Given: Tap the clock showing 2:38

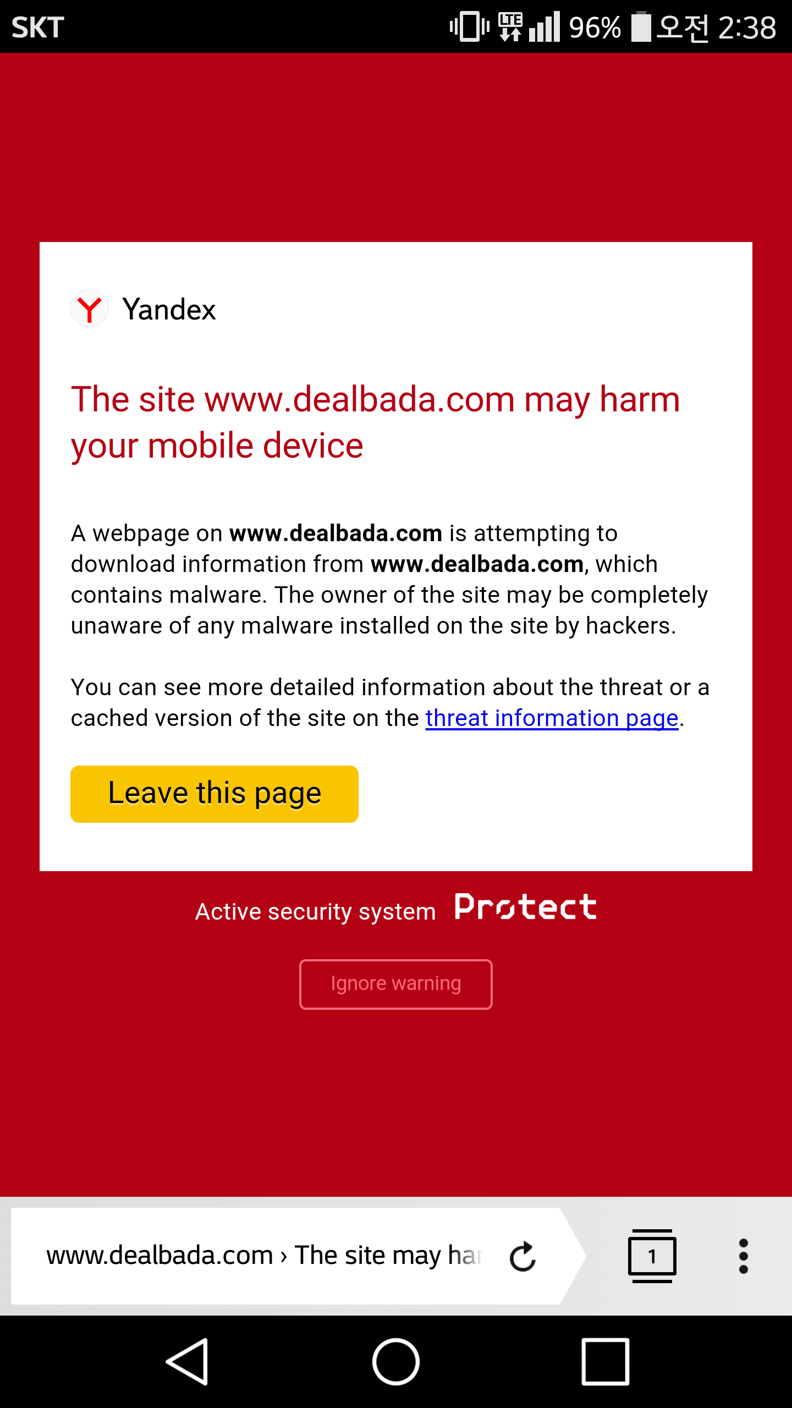Looking at the screenshot, I should pos(746,28).
